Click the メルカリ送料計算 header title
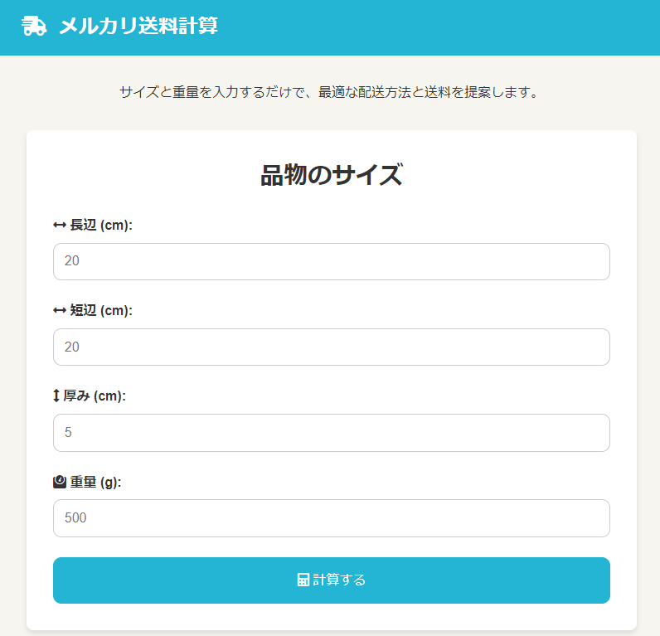 pos(138,27)
